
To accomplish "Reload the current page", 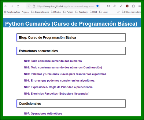I will (x=18, y=6).
